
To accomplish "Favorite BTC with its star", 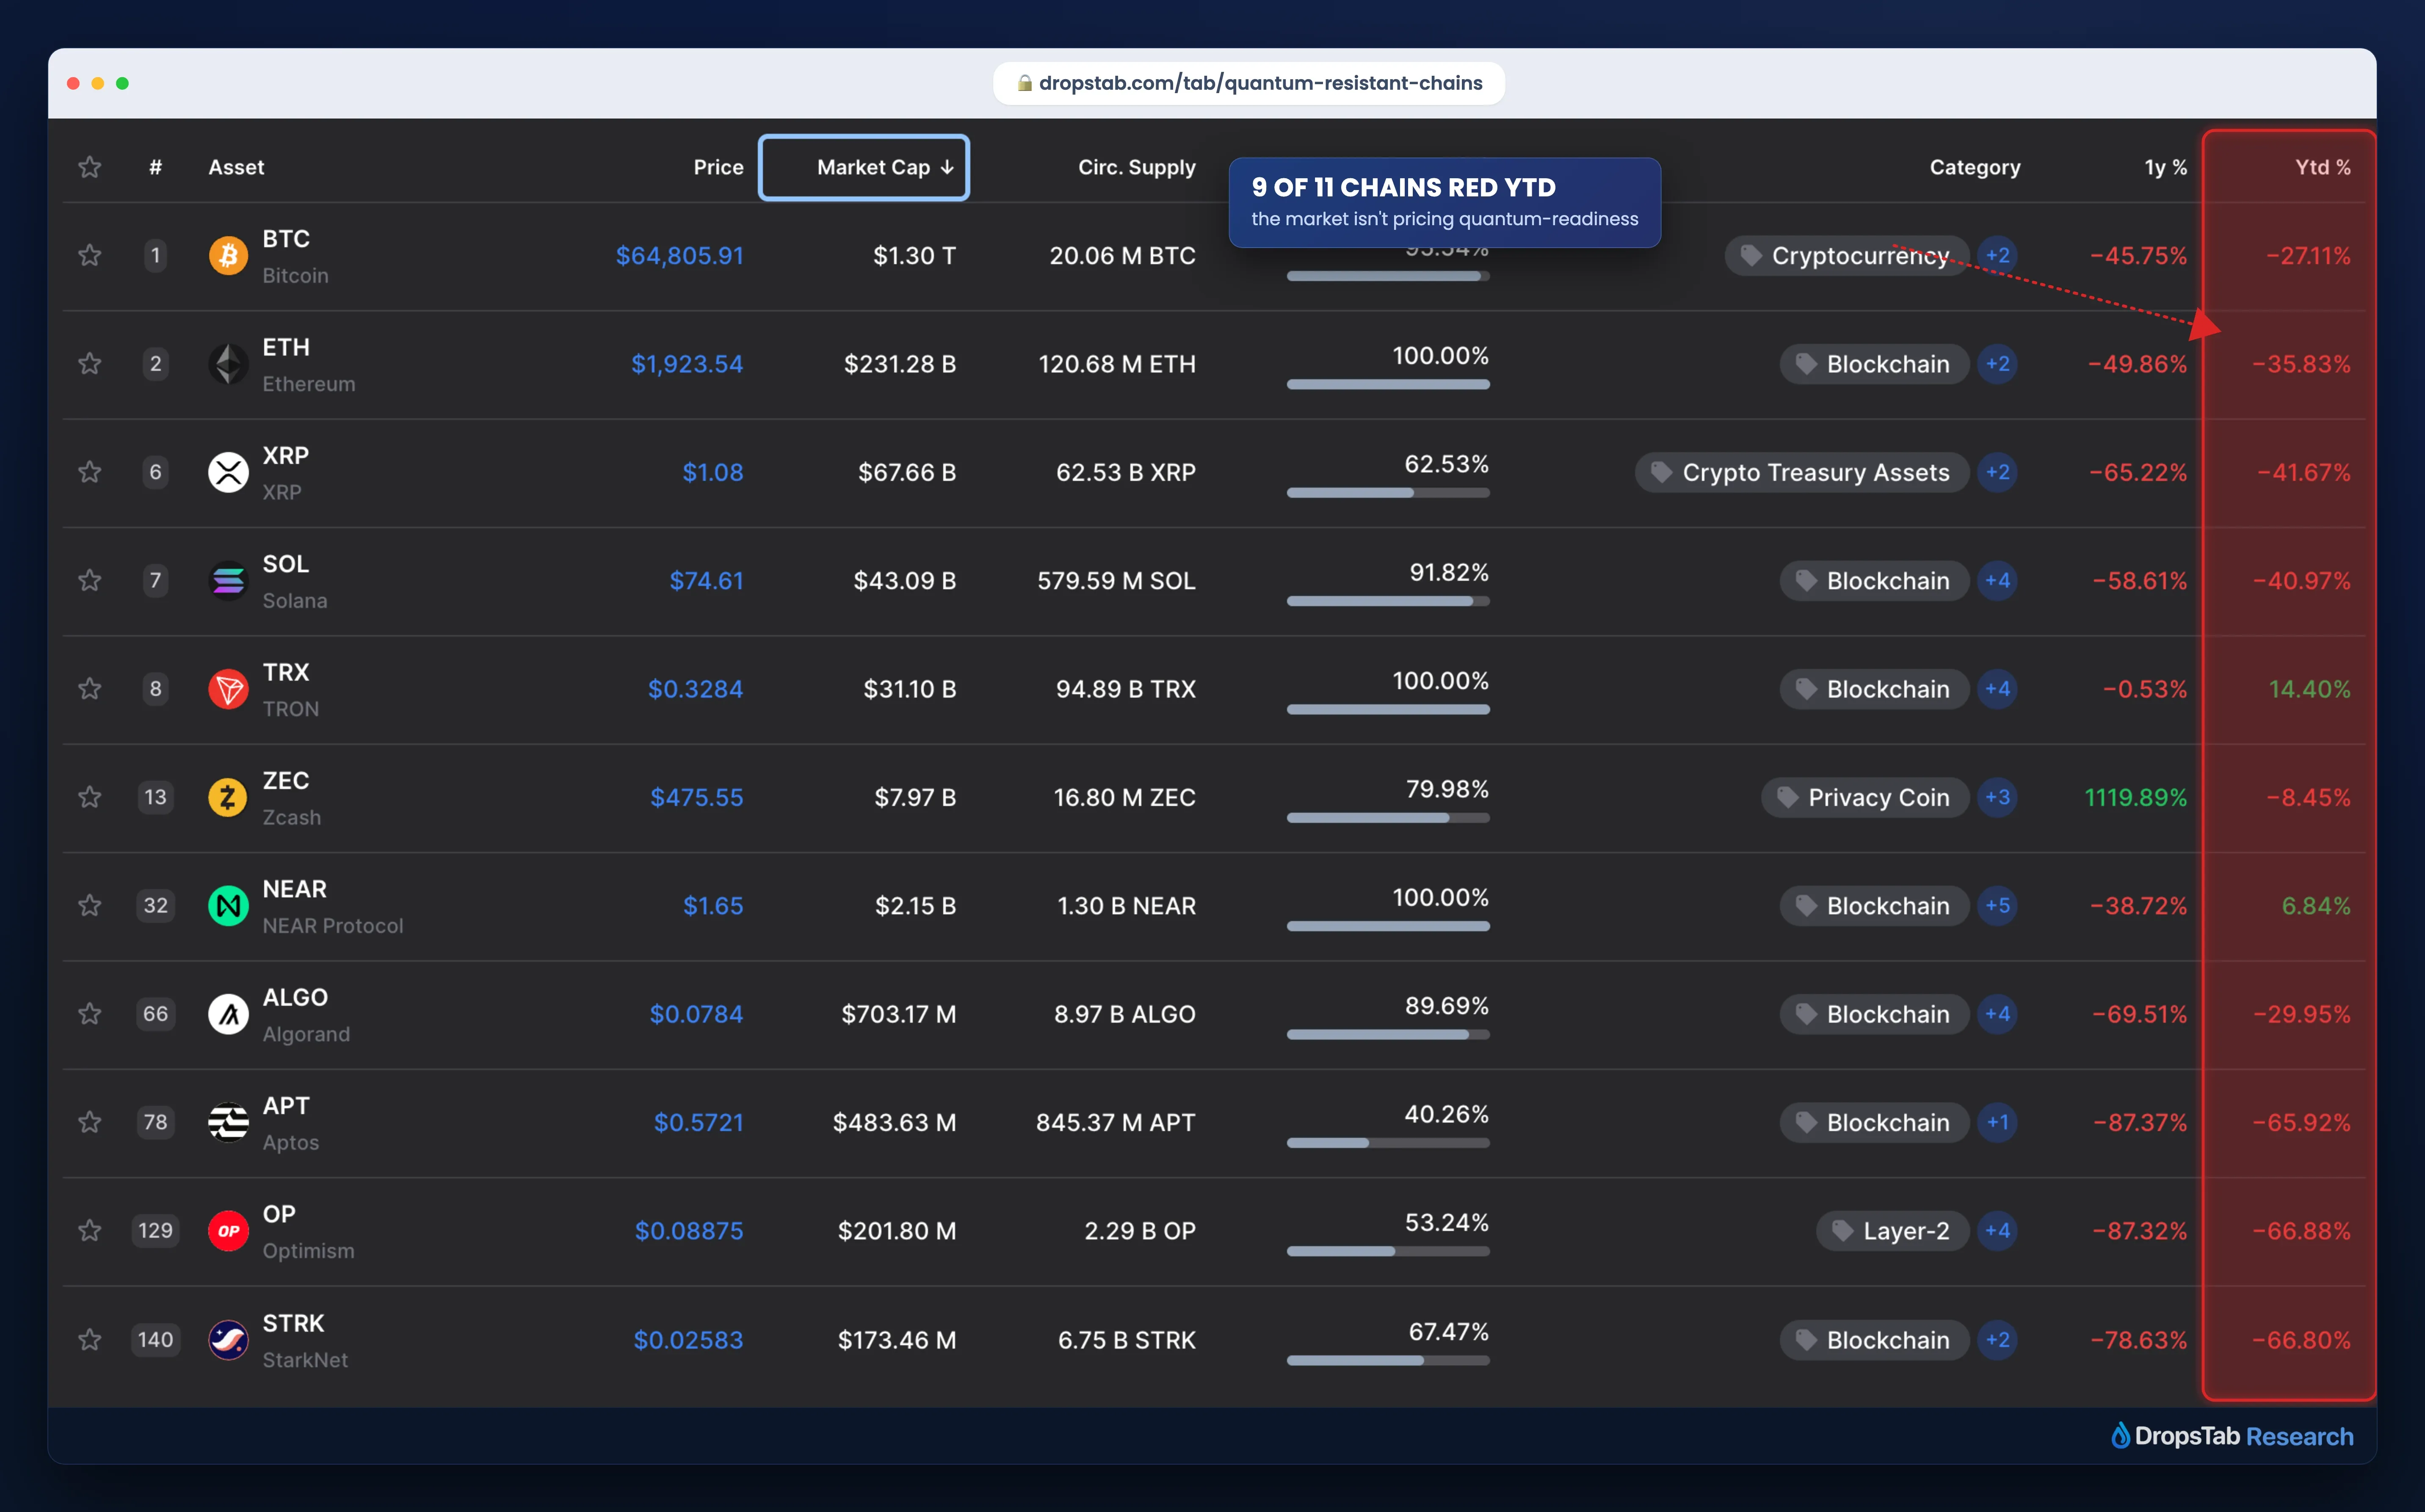I will coord(90,256).
